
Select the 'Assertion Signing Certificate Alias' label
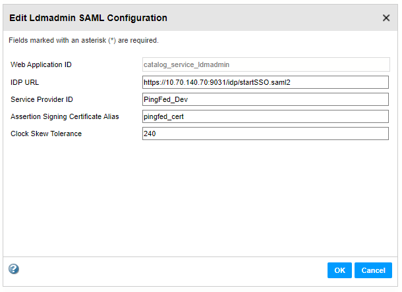coord(65,116)
